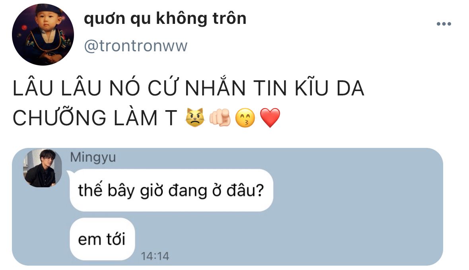Open the tweet author's profile picture

(43, 35)
